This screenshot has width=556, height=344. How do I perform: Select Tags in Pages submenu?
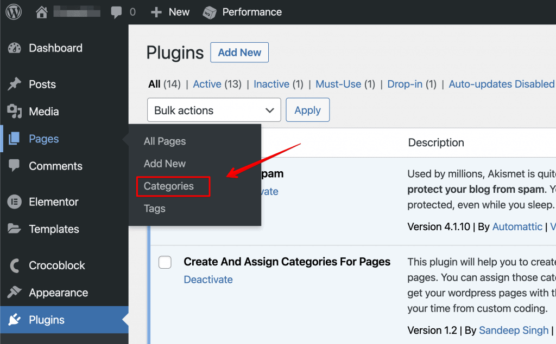click(154, 209)
